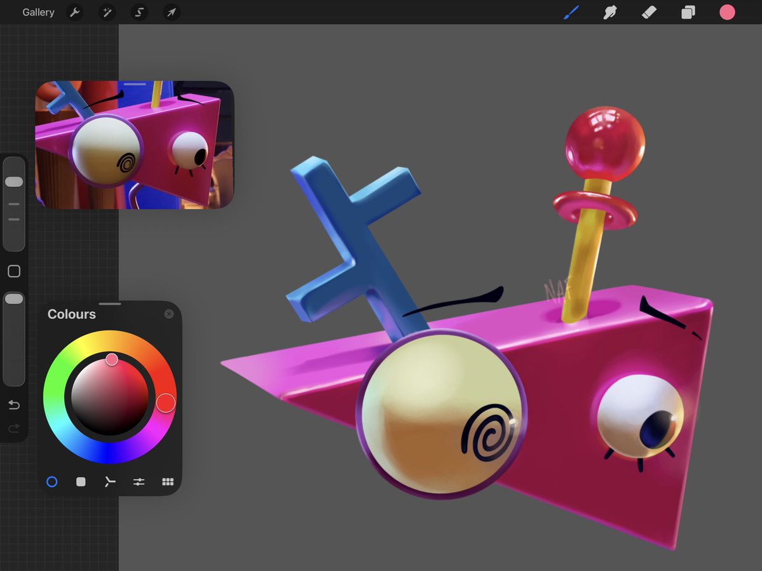Open the Layers panel
The width and height of the screenshot is (762, 571).
pos(688,12)
